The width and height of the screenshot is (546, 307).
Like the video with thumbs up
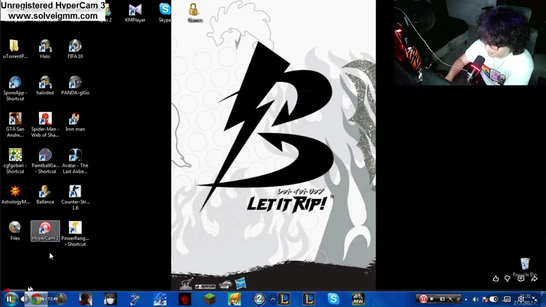[496, 278]
